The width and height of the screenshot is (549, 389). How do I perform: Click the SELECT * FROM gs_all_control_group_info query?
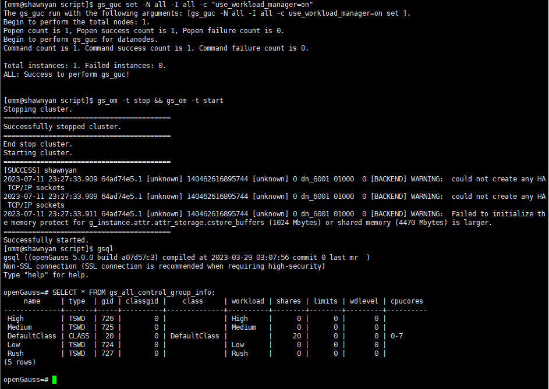click(134, 292)
